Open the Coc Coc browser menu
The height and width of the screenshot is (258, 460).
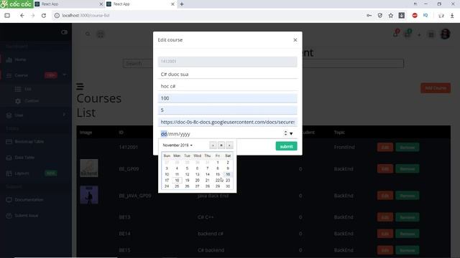click(17, 4)
